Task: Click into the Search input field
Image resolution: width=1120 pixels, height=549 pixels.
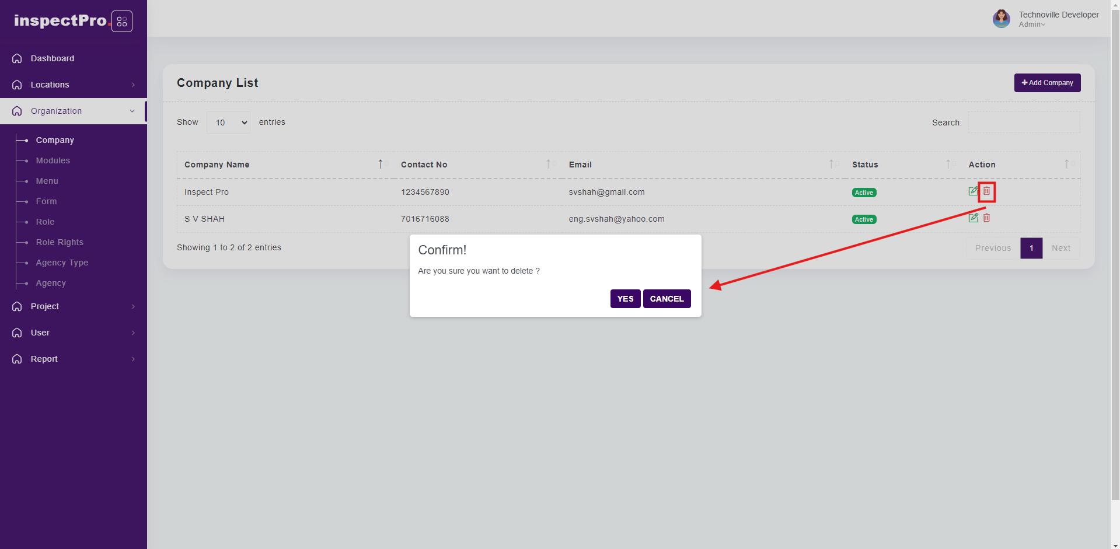Action: pyautogui.click(x=1024, y=123)
